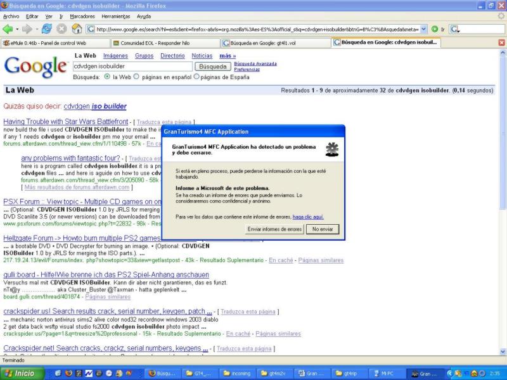Switch to Búsqueda en Google gt4l1.vol tab

[x=276, y=43]
